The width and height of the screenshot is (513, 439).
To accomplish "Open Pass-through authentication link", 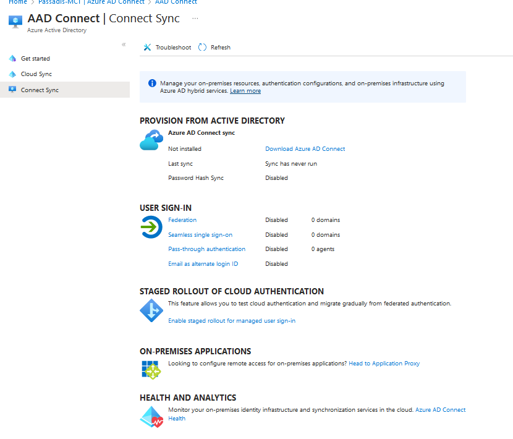I will click(207, 249).
